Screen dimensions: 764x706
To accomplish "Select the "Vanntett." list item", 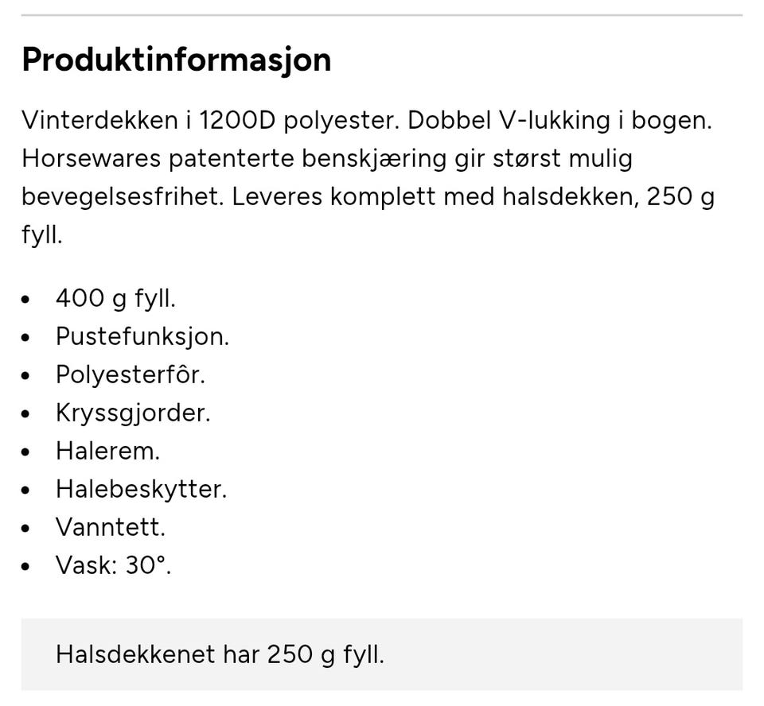I will 110,527.
